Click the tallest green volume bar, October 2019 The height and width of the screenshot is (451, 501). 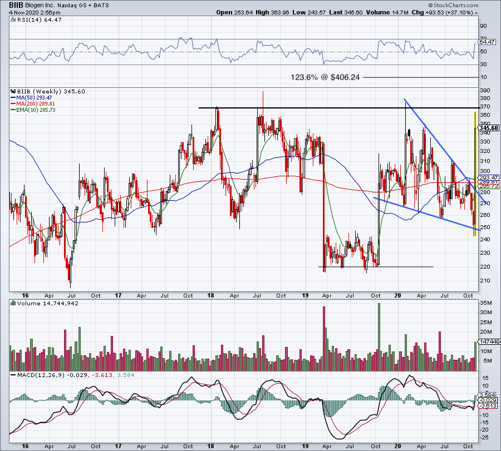(379, 337)
